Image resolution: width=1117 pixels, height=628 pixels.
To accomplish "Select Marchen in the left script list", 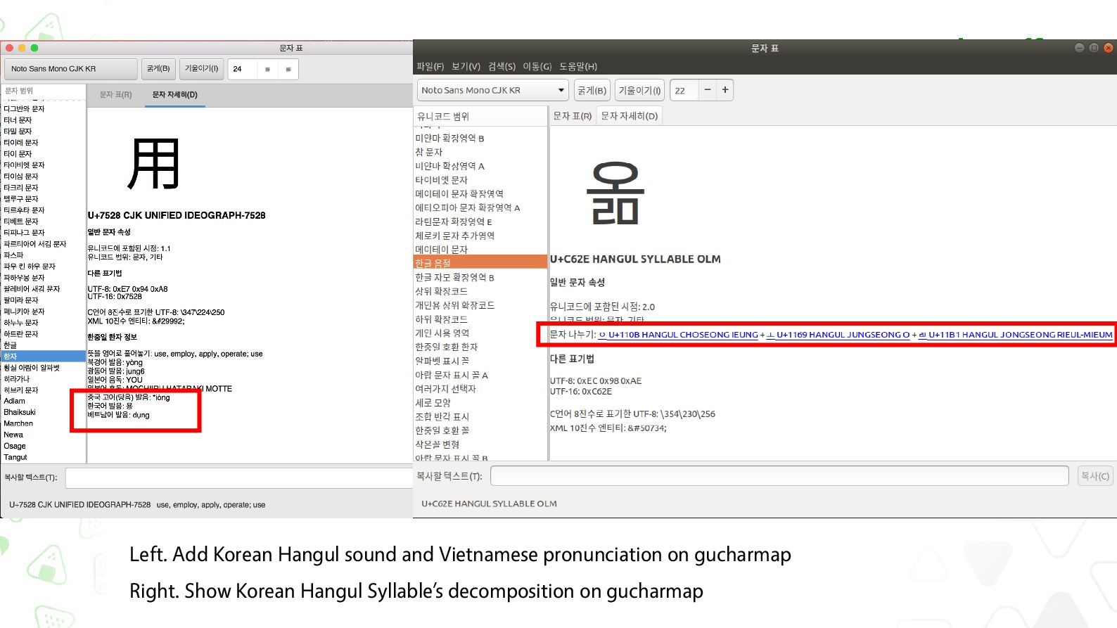I will pos(43,423).
